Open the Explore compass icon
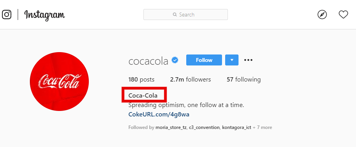 tap(322, 15)
